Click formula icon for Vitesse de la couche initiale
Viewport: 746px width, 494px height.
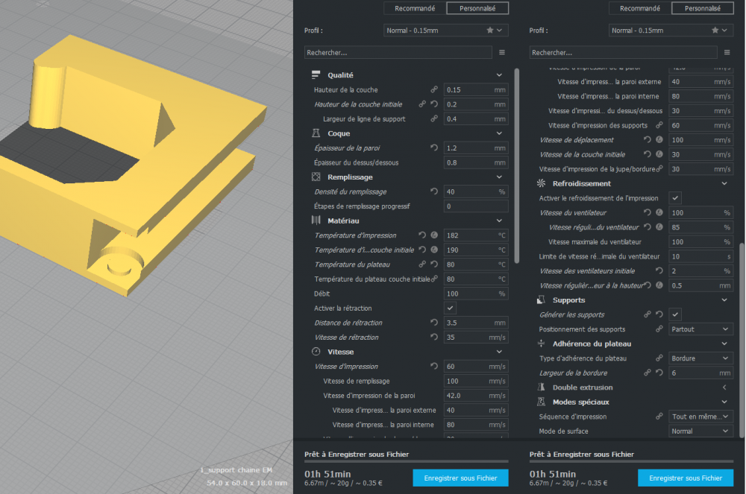[x=659, y=154]
